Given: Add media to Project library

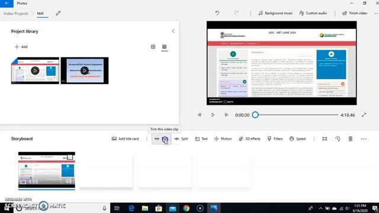Looking at the screenshot, I should pos(21,47).
